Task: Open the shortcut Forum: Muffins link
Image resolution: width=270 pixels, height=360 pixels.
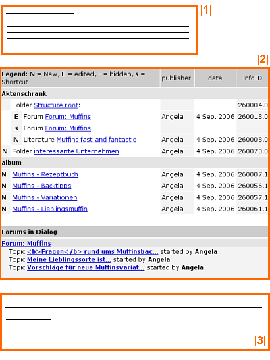Action: pos(68,128)
